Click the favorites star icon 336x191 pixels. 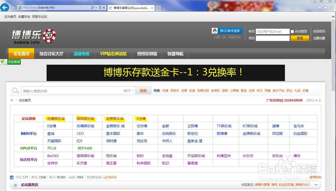tap(326, 8)
